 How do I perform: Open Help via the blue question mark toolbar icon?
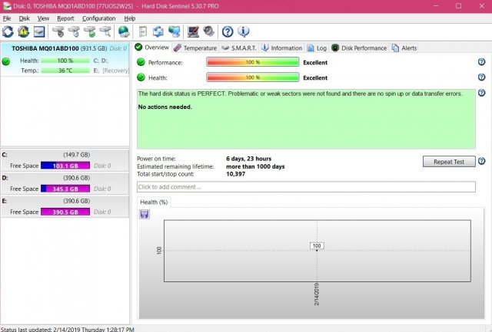click(x=228, y=31)
